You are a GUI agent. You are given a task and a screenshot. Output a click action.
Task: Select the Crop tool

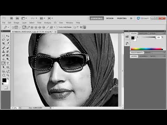pos(3,43)
